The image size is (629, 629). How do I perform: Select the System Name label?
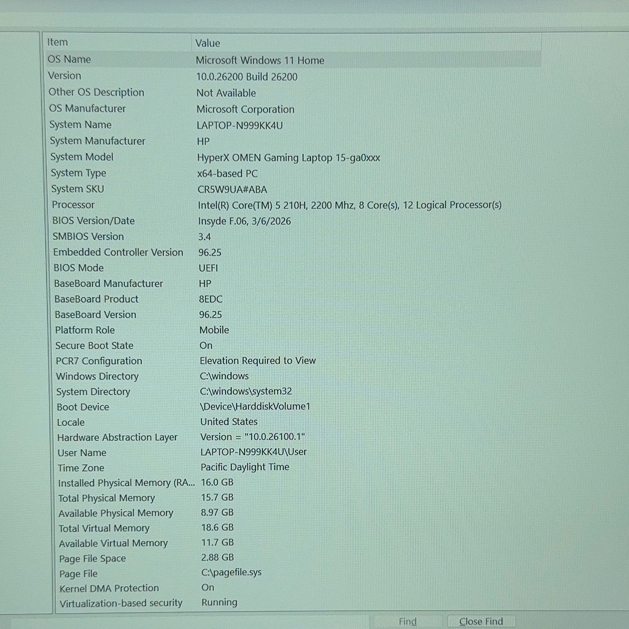click(81, 124)
